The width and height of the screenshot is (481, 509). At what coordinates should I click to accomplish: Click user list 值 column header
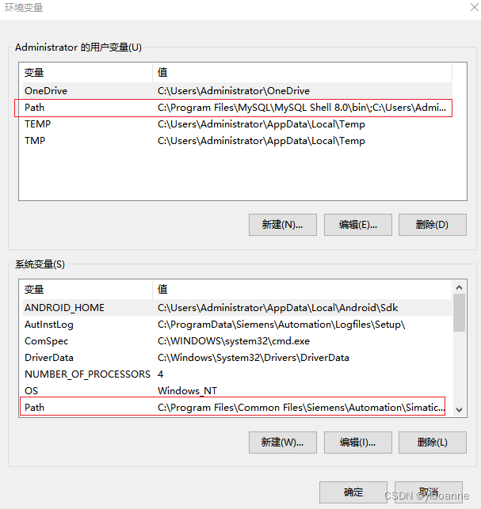pyautogui.click(x=302, y=72)
